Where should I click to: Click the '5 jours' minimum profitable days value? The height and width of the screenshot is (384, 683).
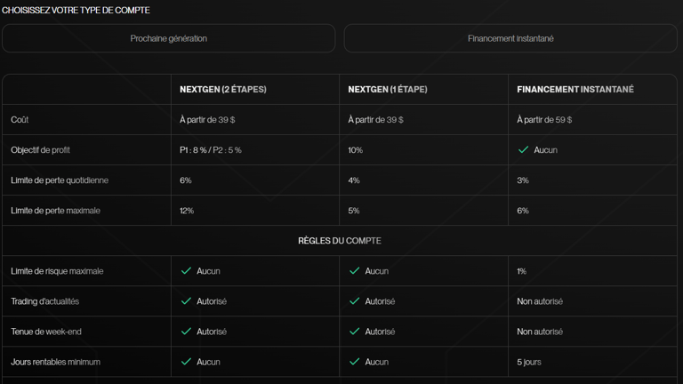pyautogui.click(x=529, y=362)
